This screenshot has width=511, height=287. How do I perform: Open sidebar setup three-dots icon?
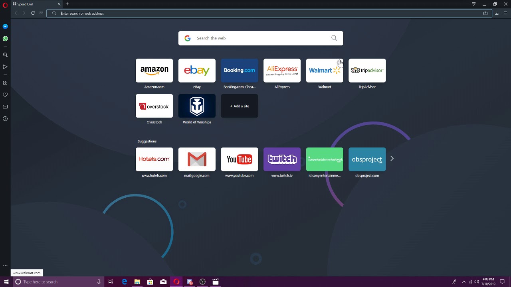pyautogui.click(x=5, y=265)
